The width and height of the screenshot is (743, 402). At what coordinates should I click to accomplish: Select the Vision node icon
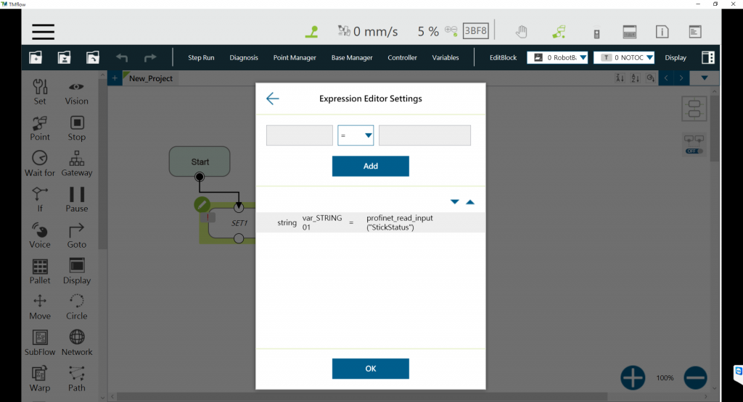(x=76, y=92)
